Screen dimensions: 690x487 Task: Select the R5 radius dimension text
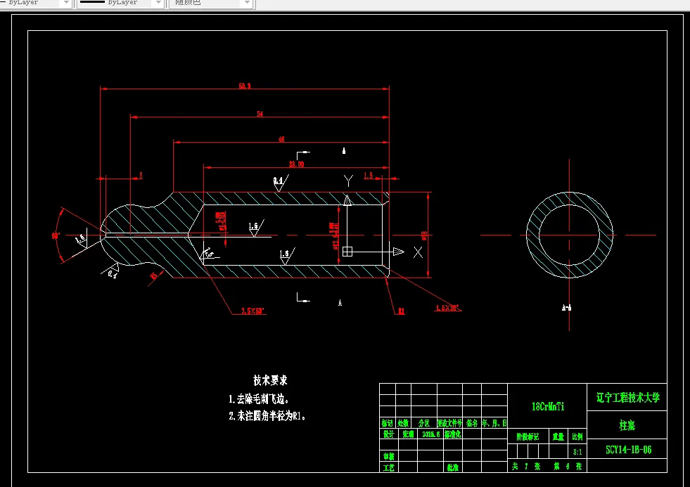(153, 275)
